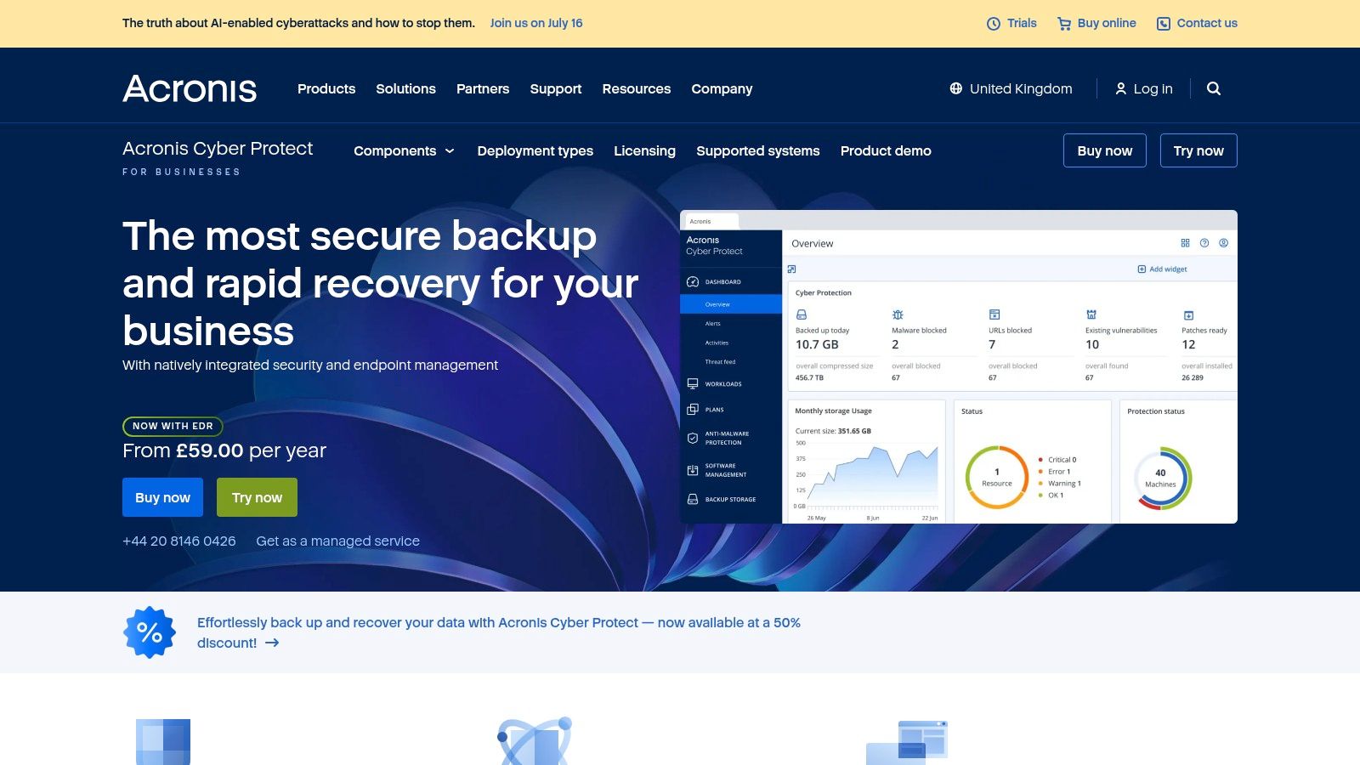
Task: Click the user icon next to Log in
Action: (1120, 88)
